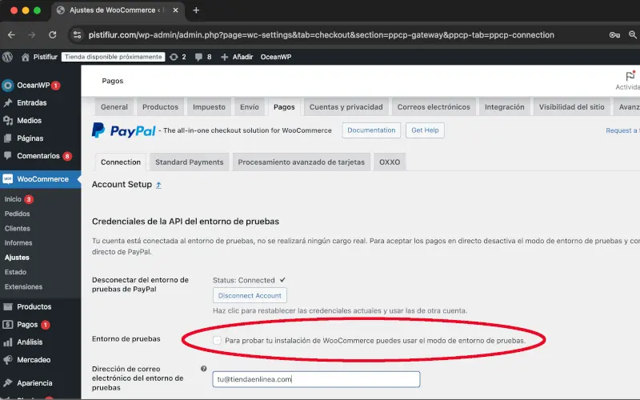Switch to Productos settings tab
640x400 pixels.
161,107
